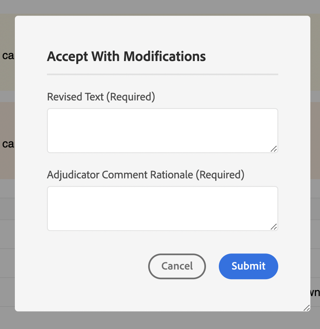Click the "Revised Text (Required)" label

pyautogui.click(x=101, y=97)
